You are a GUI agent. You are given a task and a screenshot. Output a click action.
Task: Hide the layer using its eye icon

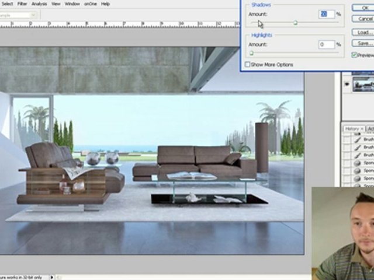click(x=348, y=85)
